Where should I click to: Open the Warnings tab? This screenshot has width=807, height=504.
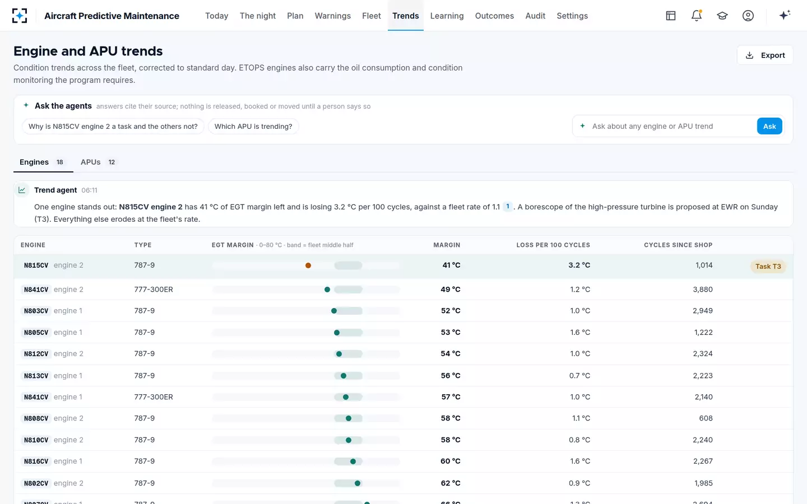click(333, 16)
